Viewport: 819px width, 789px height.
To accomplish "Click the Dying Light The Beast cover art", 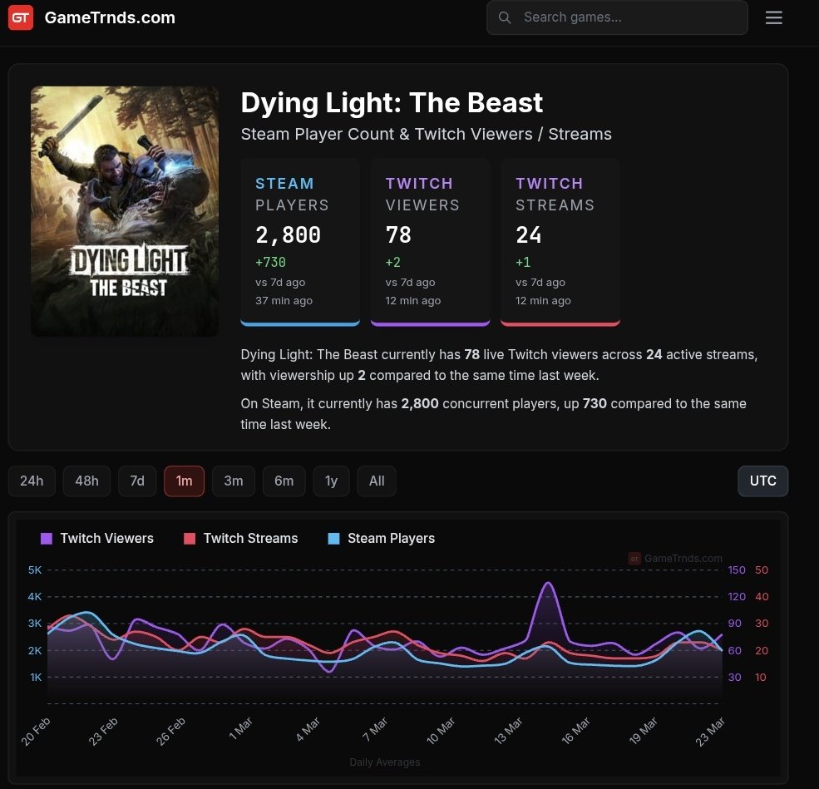I will coord(125,211).
